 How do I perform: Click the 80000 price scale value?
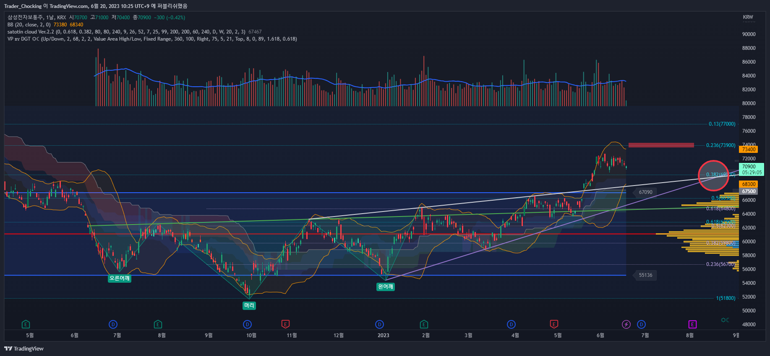pos(749,103)
